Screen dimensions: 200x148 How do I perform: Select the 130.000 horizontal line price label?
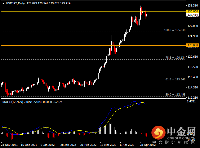point(193,11)
